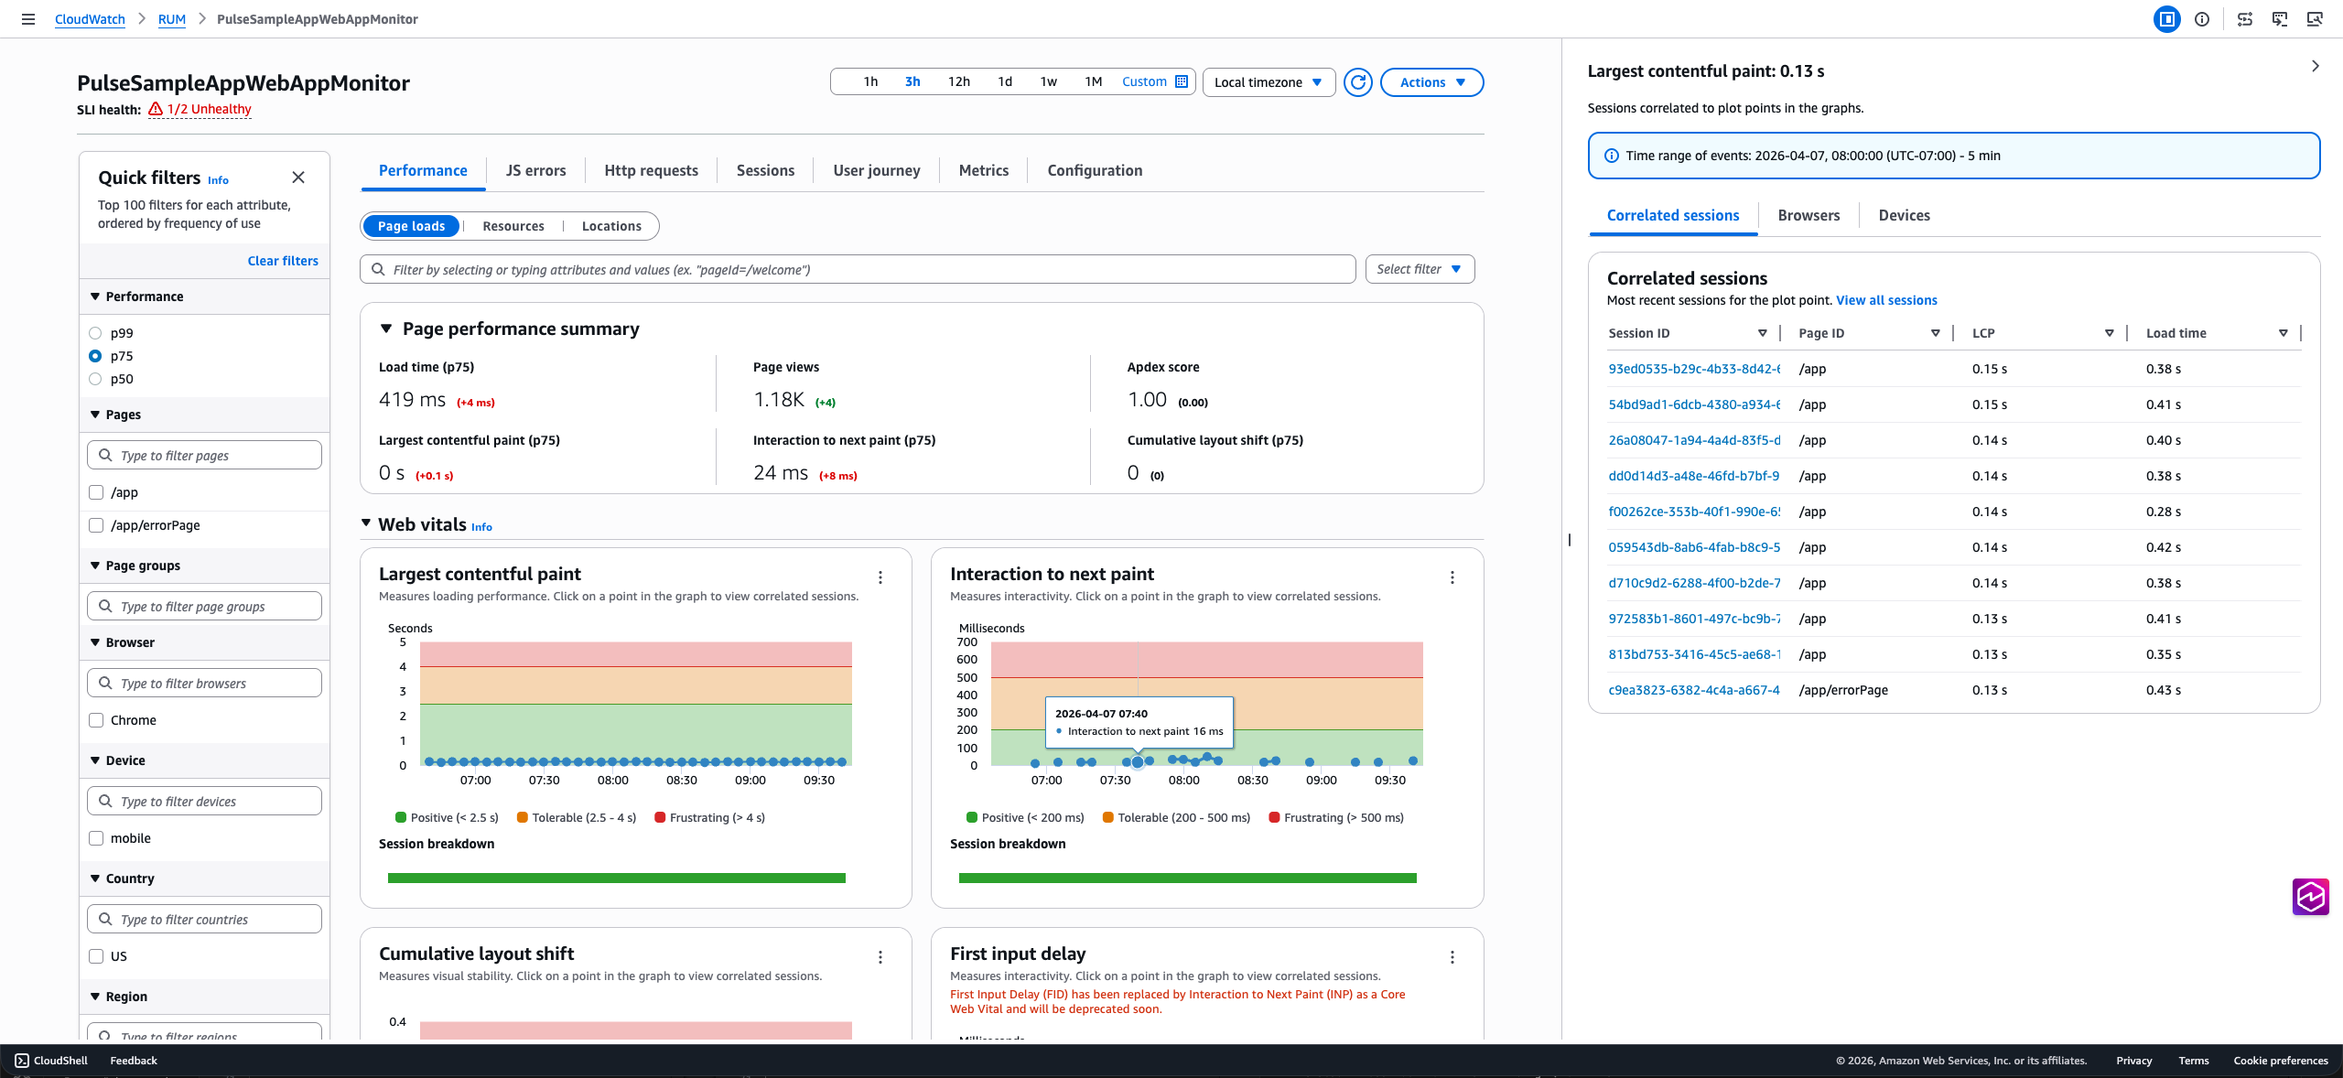Go to CloudWatch breadcrumb link

point(90,19)
